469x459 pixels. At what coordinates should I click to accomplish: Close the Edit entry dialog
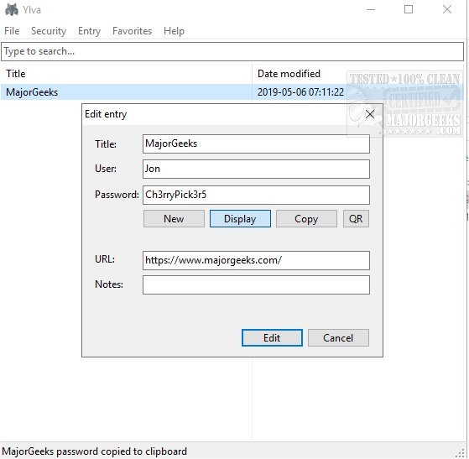click(370, 114)
